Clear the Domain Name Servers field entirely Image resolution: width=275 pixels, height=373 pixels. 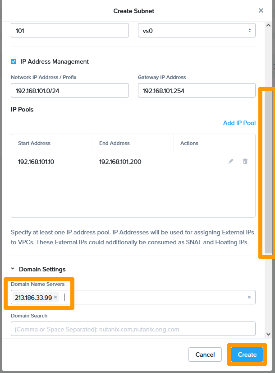[x=249, y=297]
